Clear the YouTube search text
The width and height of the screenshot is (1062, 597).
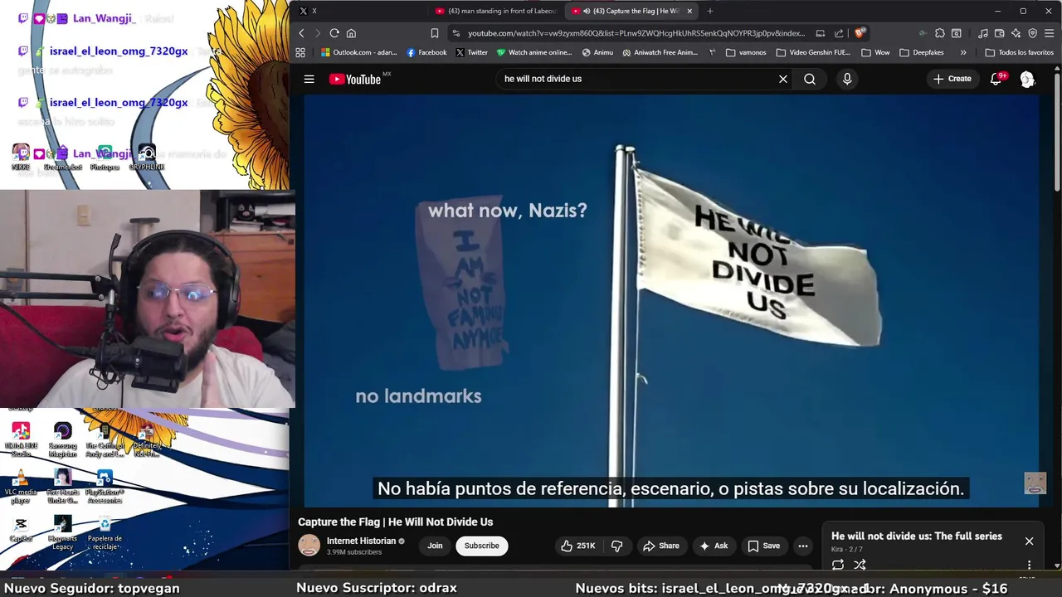click(782, 79)
